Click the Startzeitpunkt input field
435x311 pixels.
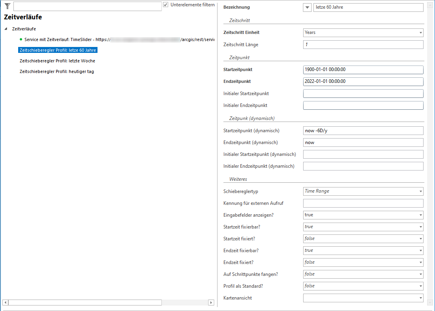363,70
